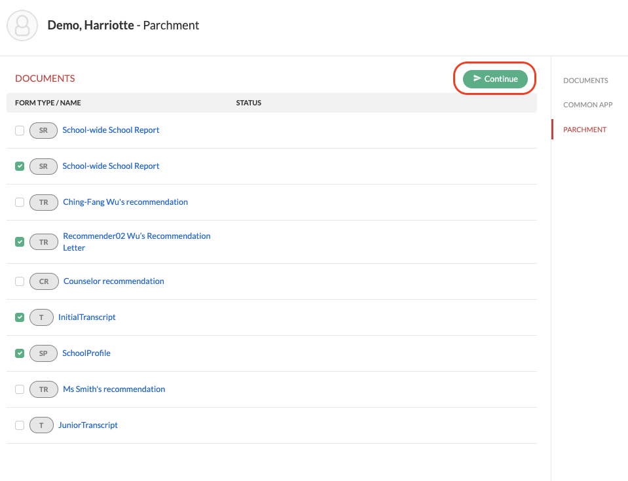Image resolution: width=628 pixels, height=481 pixels.
Task: Click the TR badge beside Ching-Fang Wu's recommendation
Action: [44, 202]
